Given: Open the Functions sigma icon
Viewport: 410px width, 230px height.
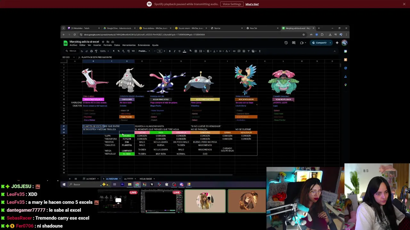Looking at the screenshot, I should 260,51.
